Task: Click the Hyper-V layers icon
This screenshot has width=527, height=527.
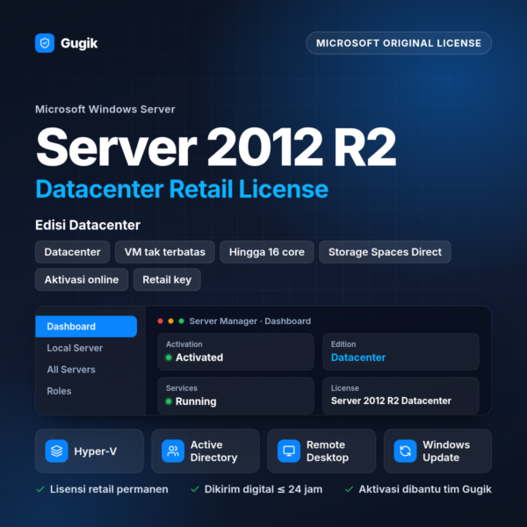Action: (x=56, y=451)
